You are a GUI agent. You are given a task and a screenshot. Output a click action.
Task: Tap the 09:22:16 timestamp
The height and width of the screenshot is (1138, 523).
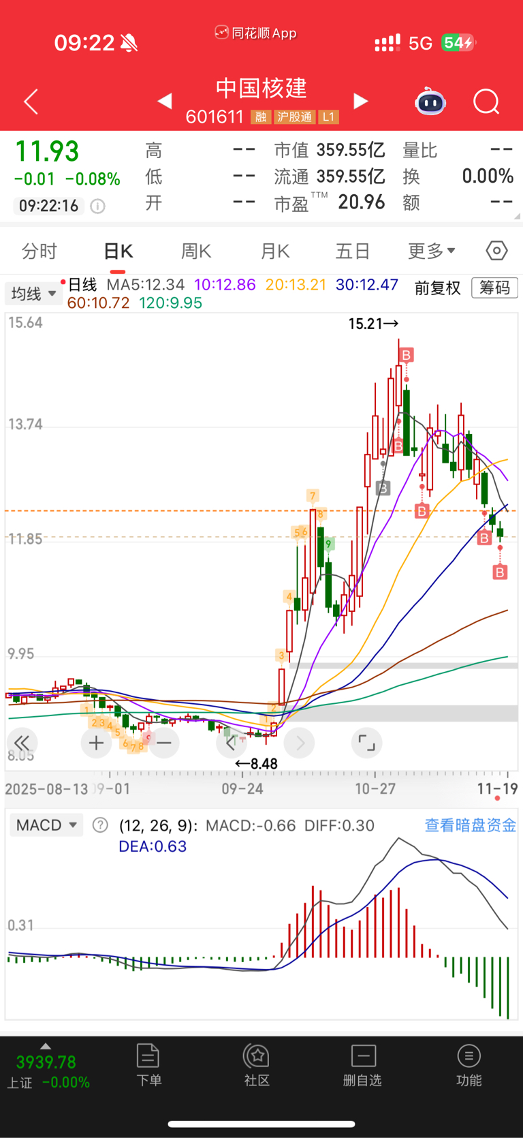[x=48, y=206]
